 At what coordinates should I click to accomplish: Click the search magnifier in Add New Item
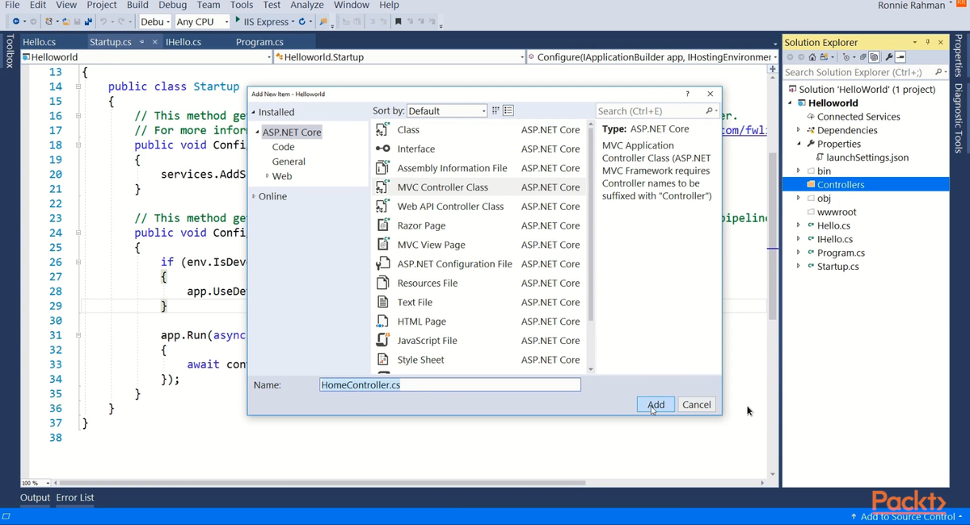[709, 111]
